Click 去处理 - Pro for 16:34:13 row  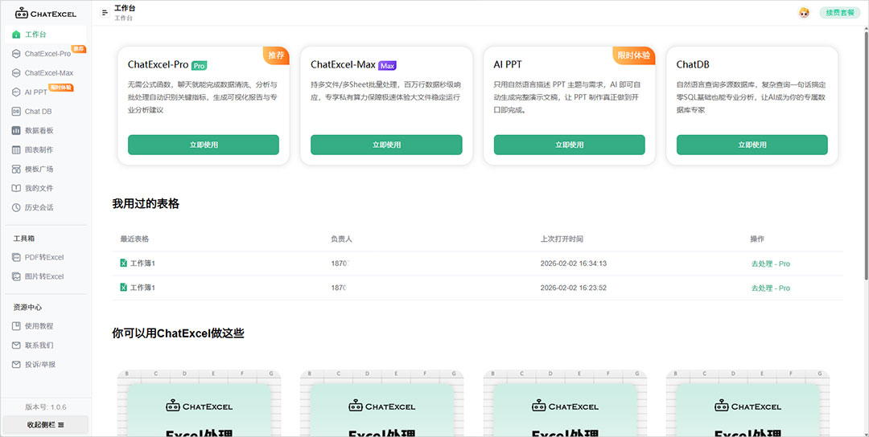click(x=770, y=263)
